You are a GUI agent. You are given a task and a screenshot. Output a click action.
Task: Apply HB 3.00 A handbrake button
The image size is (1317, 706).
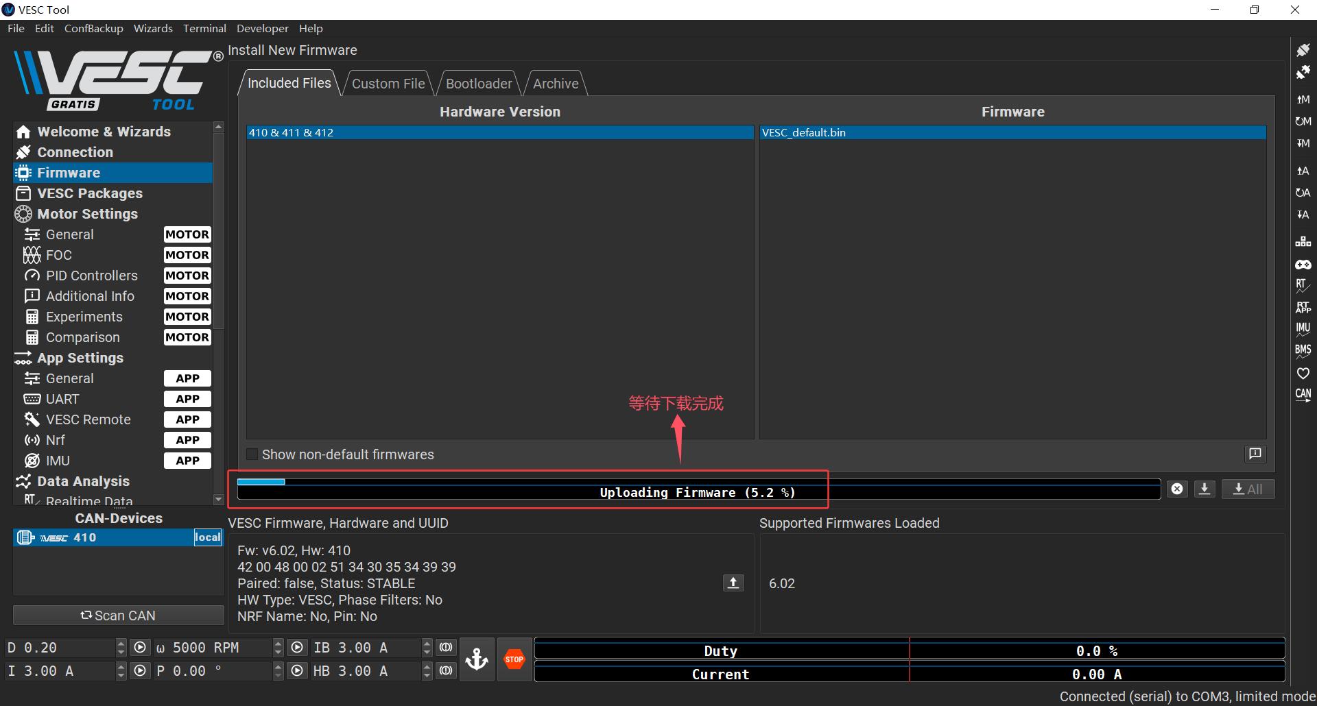tap(446, 671)
